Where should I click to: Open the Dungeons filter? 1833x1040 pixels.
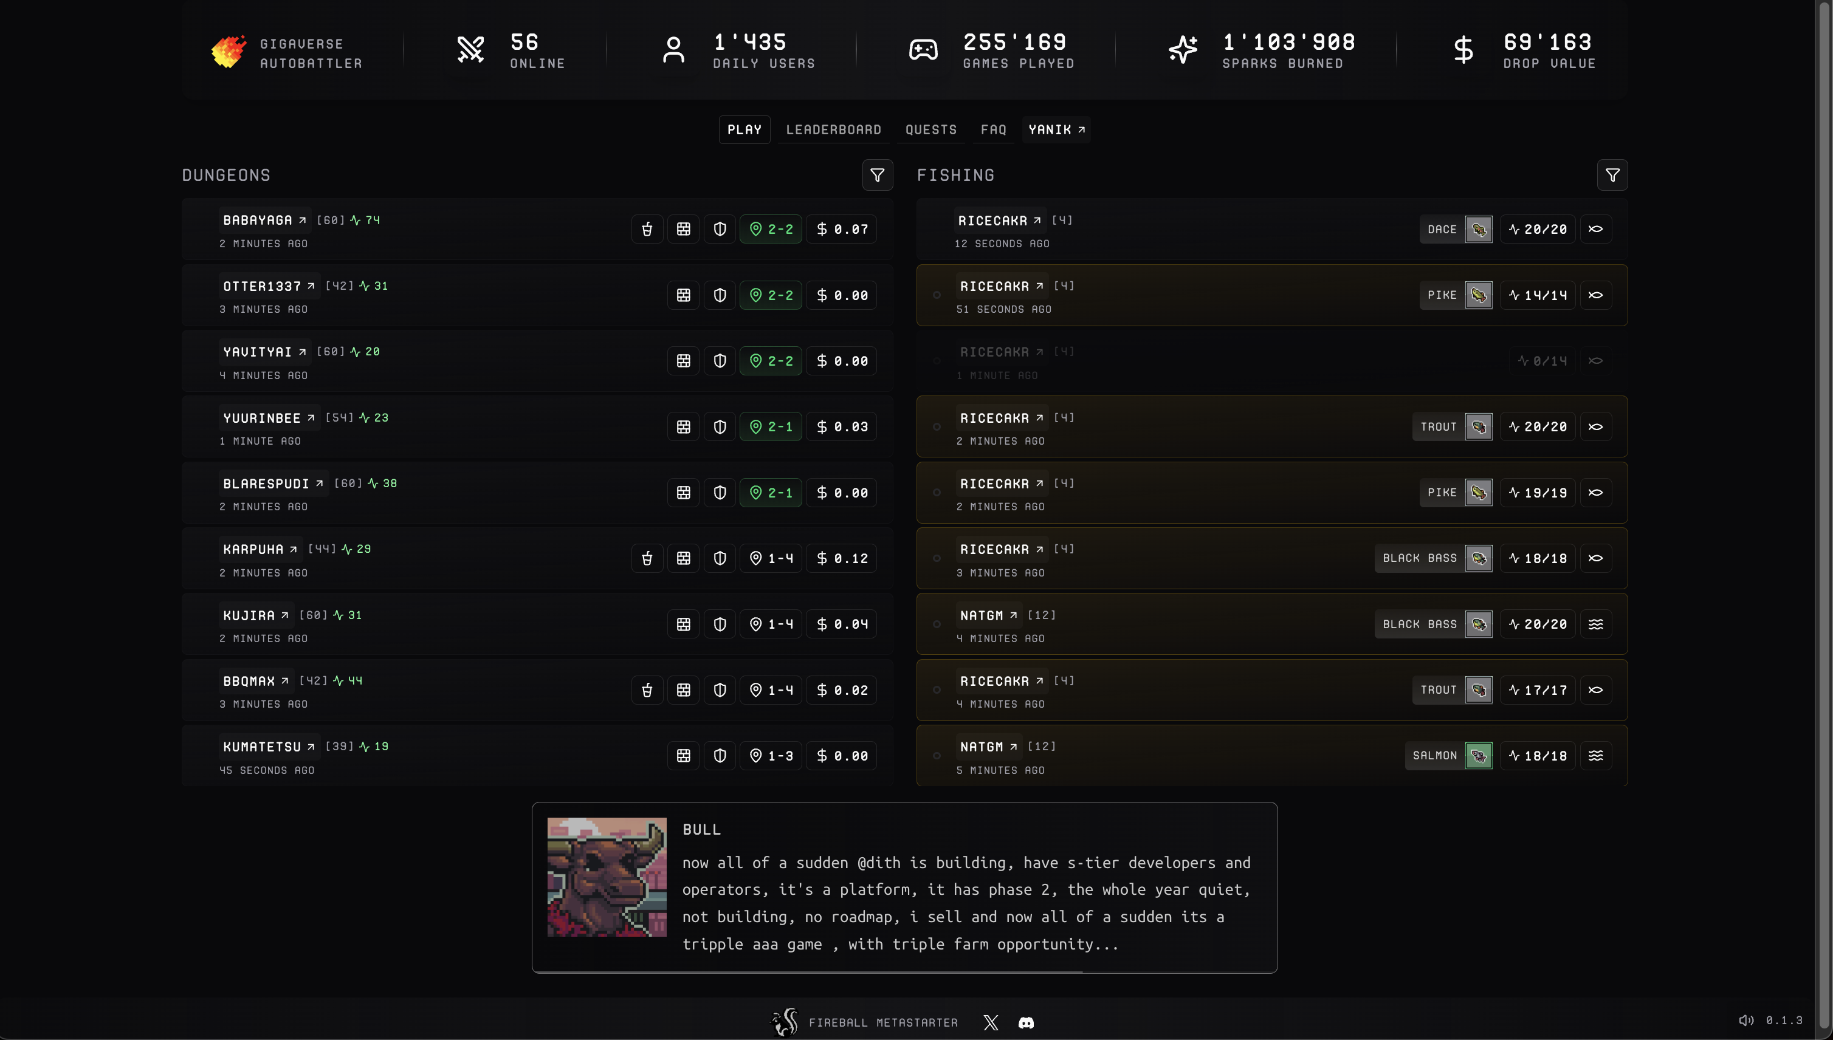877,175
